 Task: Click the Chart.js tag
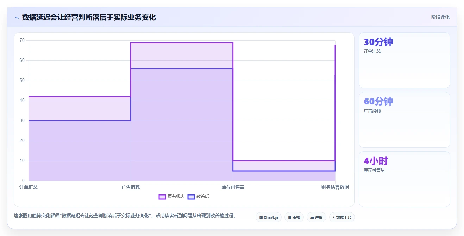(269, 217)
